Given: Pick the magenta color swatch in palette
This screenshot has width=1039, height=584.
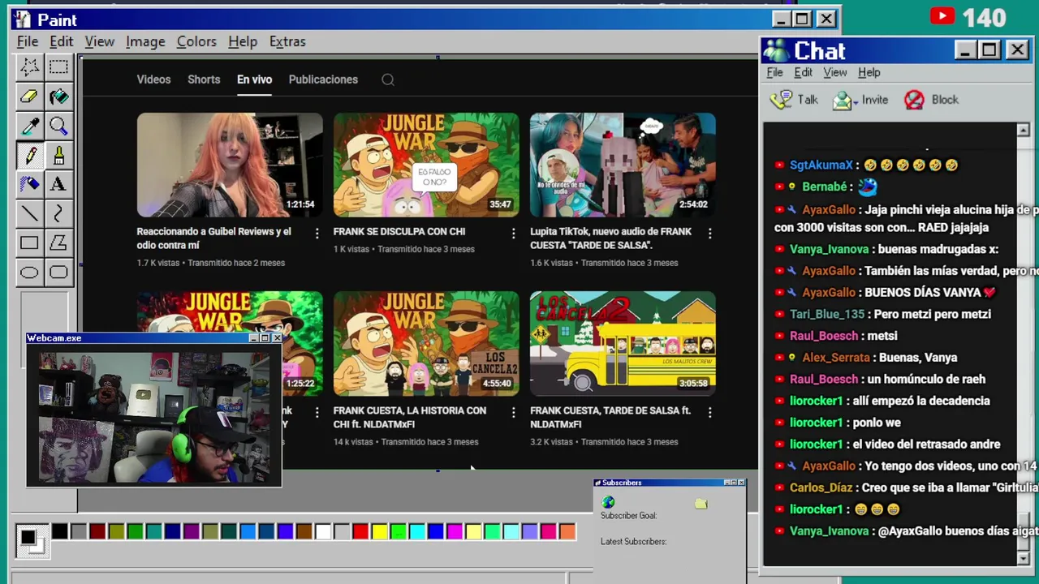Looking at the screenshot, I should tap(455, 531).
